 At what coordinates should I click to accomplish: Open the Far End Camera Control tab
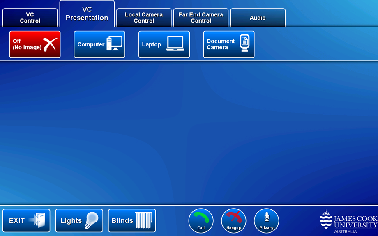[x=201, y=18]
